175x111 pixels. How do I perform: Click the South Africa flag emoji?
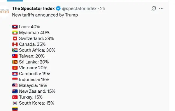click(15, 50)
